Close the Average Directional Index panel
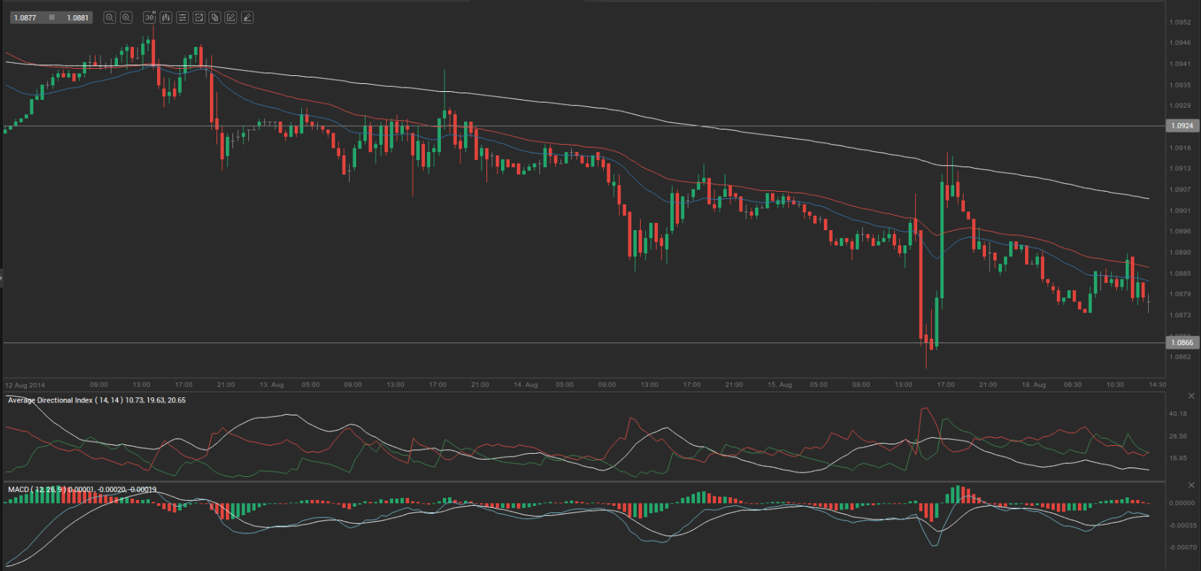 pos(1191,396)
